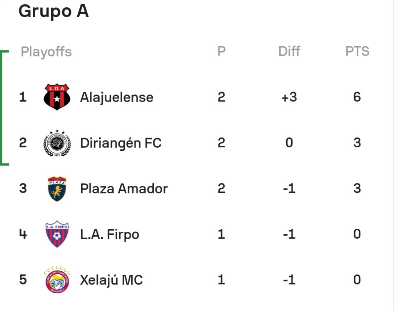Click the P column header
This screenshot has width=394, height=311.
221,51
